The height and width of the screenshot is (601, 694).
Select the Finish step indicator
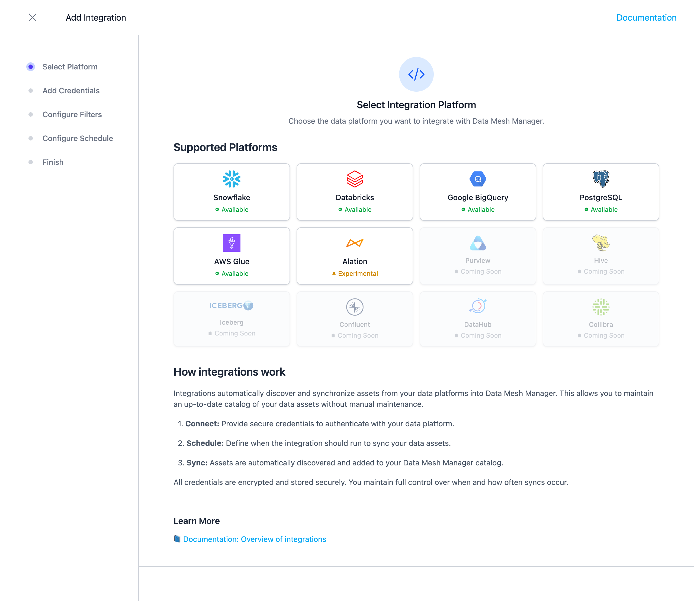pos(31,162)
